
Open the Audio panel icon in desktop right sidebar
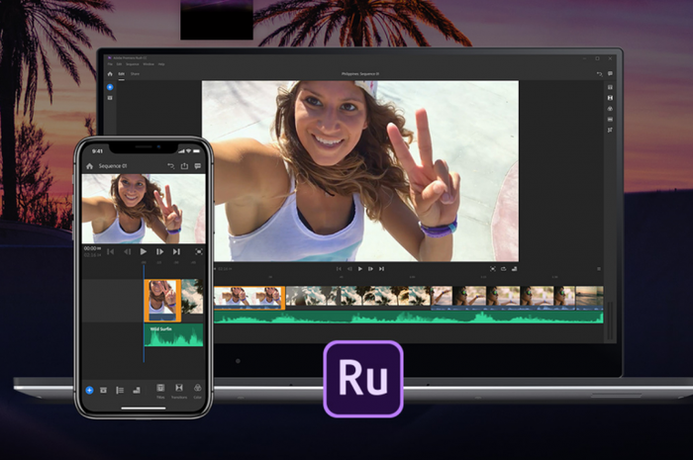[x=610, y=119]
